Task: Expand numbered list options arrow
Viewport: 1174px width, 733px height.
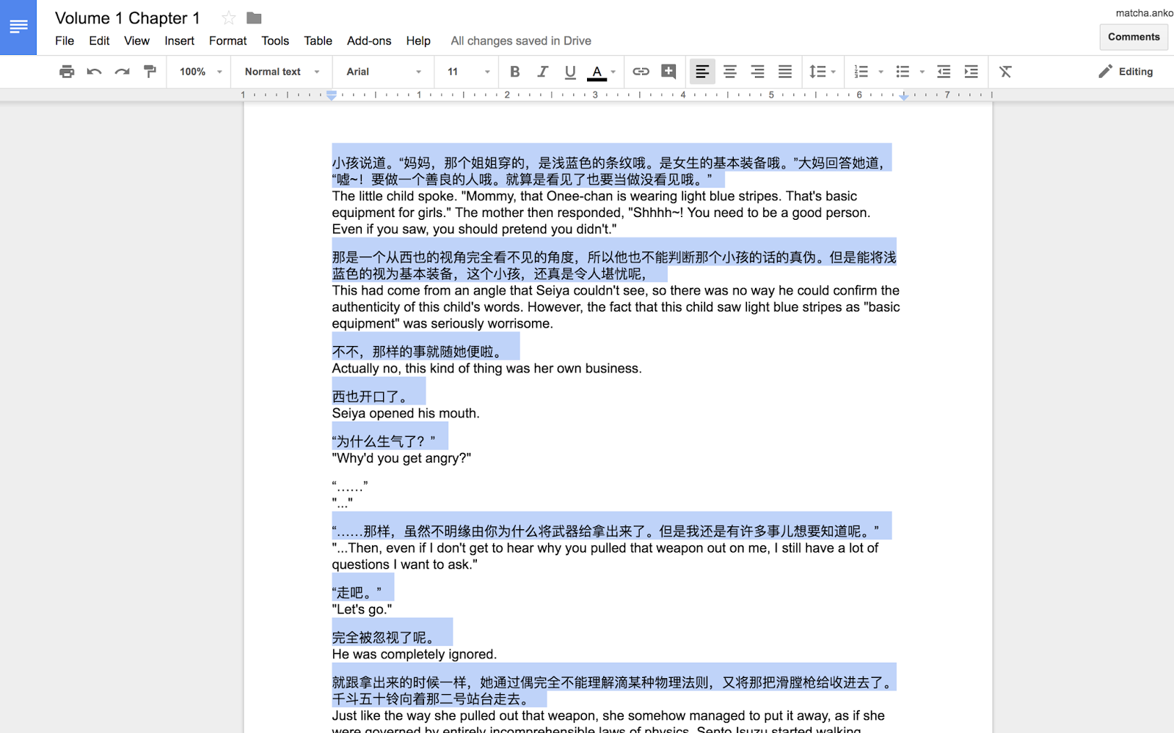Action: coord(880,72)
